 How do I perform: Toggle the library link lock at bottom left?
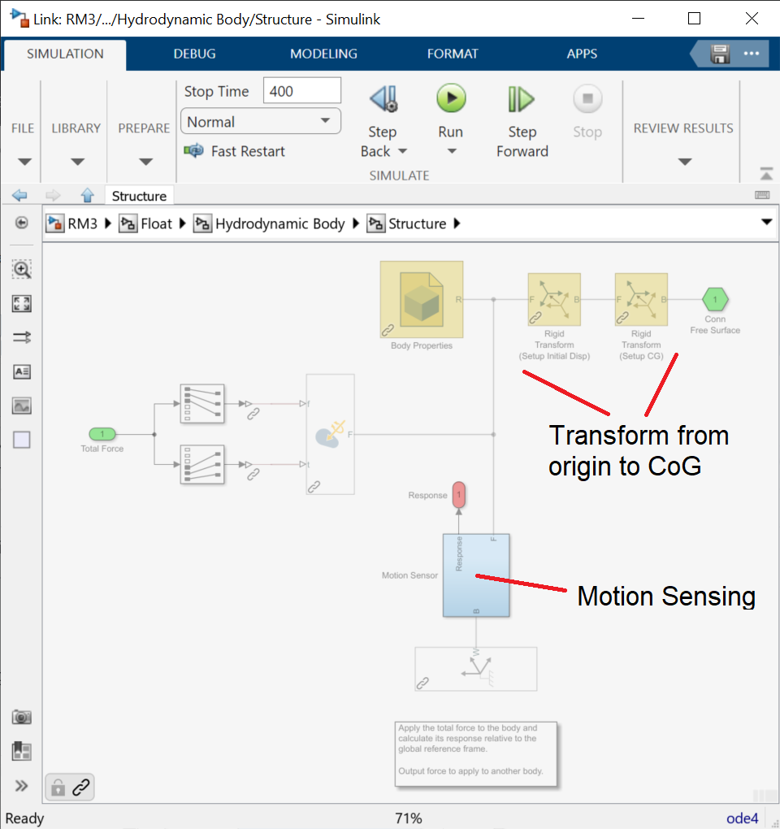pyautogui.click(x=57, y=787)
